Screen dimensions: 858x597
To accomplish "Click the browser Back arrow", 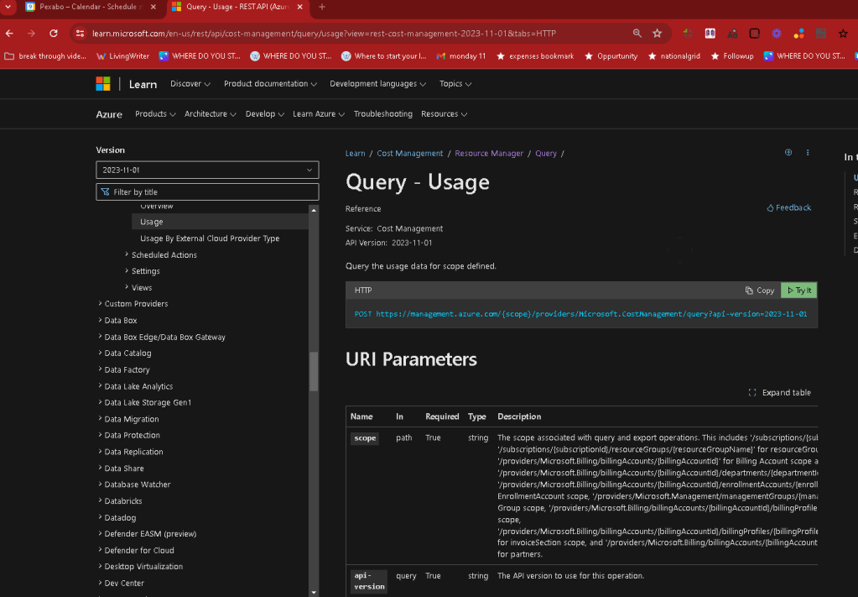I will [9, 34].
